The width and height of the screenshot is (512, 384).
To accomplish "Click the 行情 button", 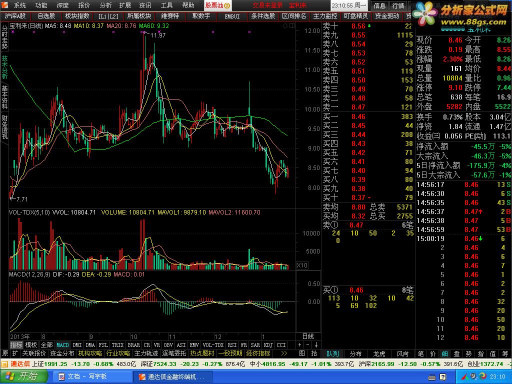I will click(x=398, y=5).
